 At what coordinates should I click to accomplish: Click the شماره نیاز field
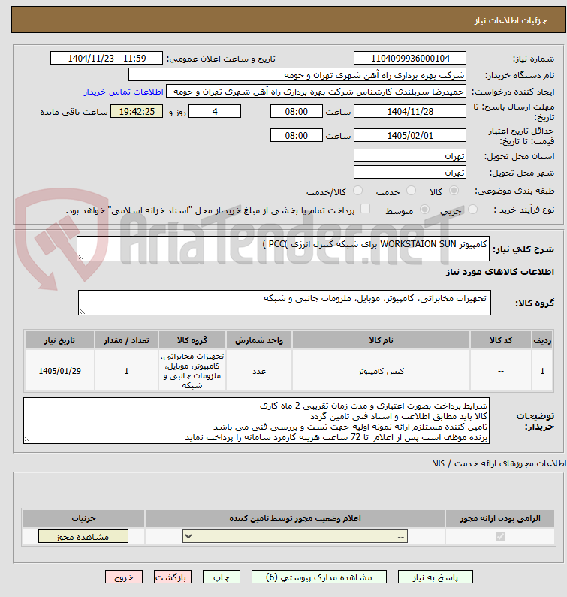click(410, 59)
